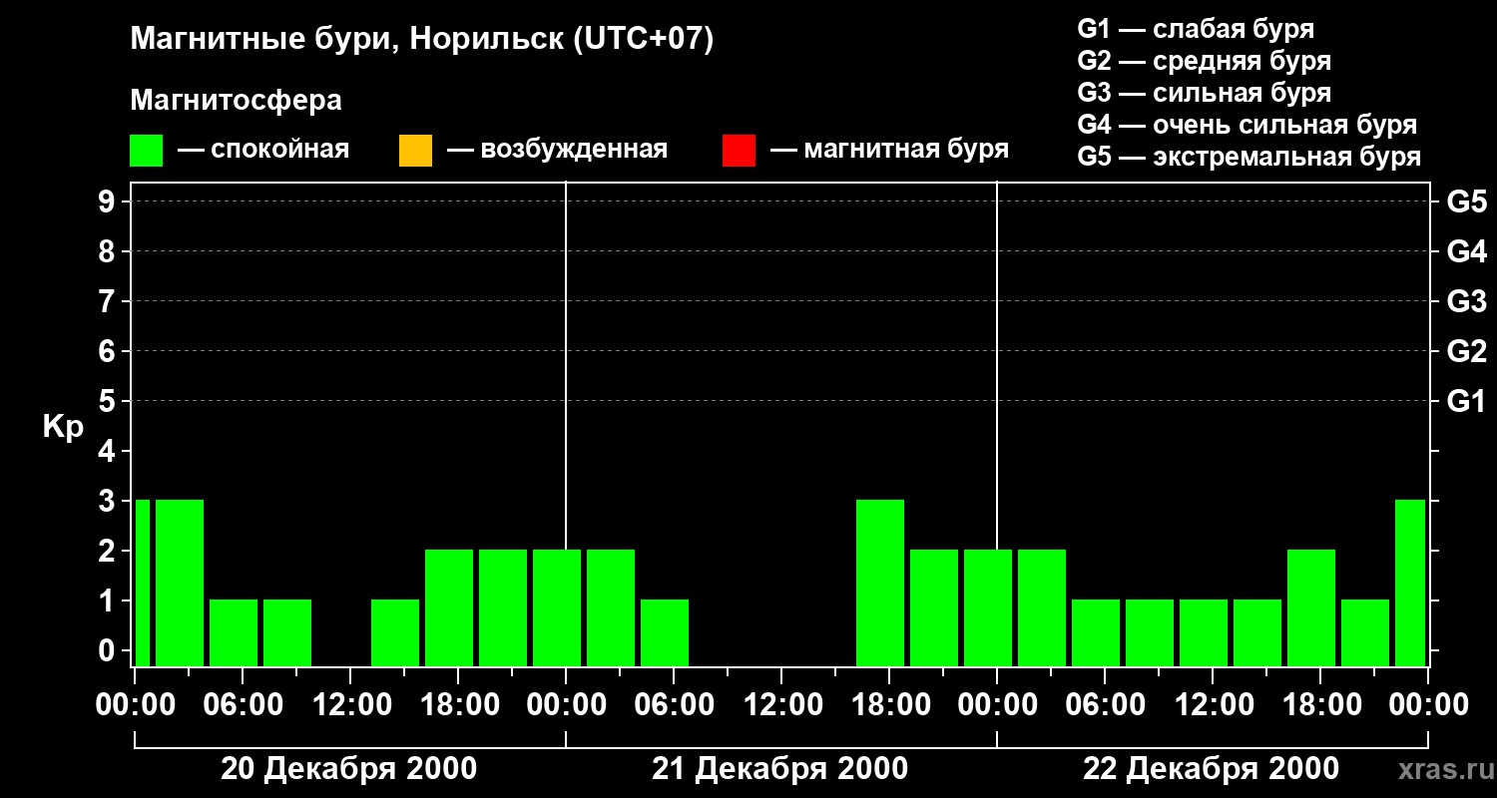The image size is (1497, 798).
Task: Click the red 'магнитная буря' legend swatch
Action: (739, 151)
